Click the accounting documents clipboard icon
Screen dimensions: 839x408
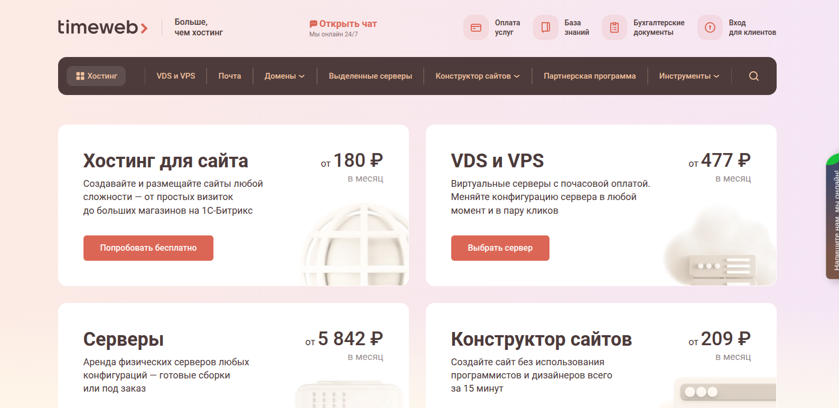614,27
